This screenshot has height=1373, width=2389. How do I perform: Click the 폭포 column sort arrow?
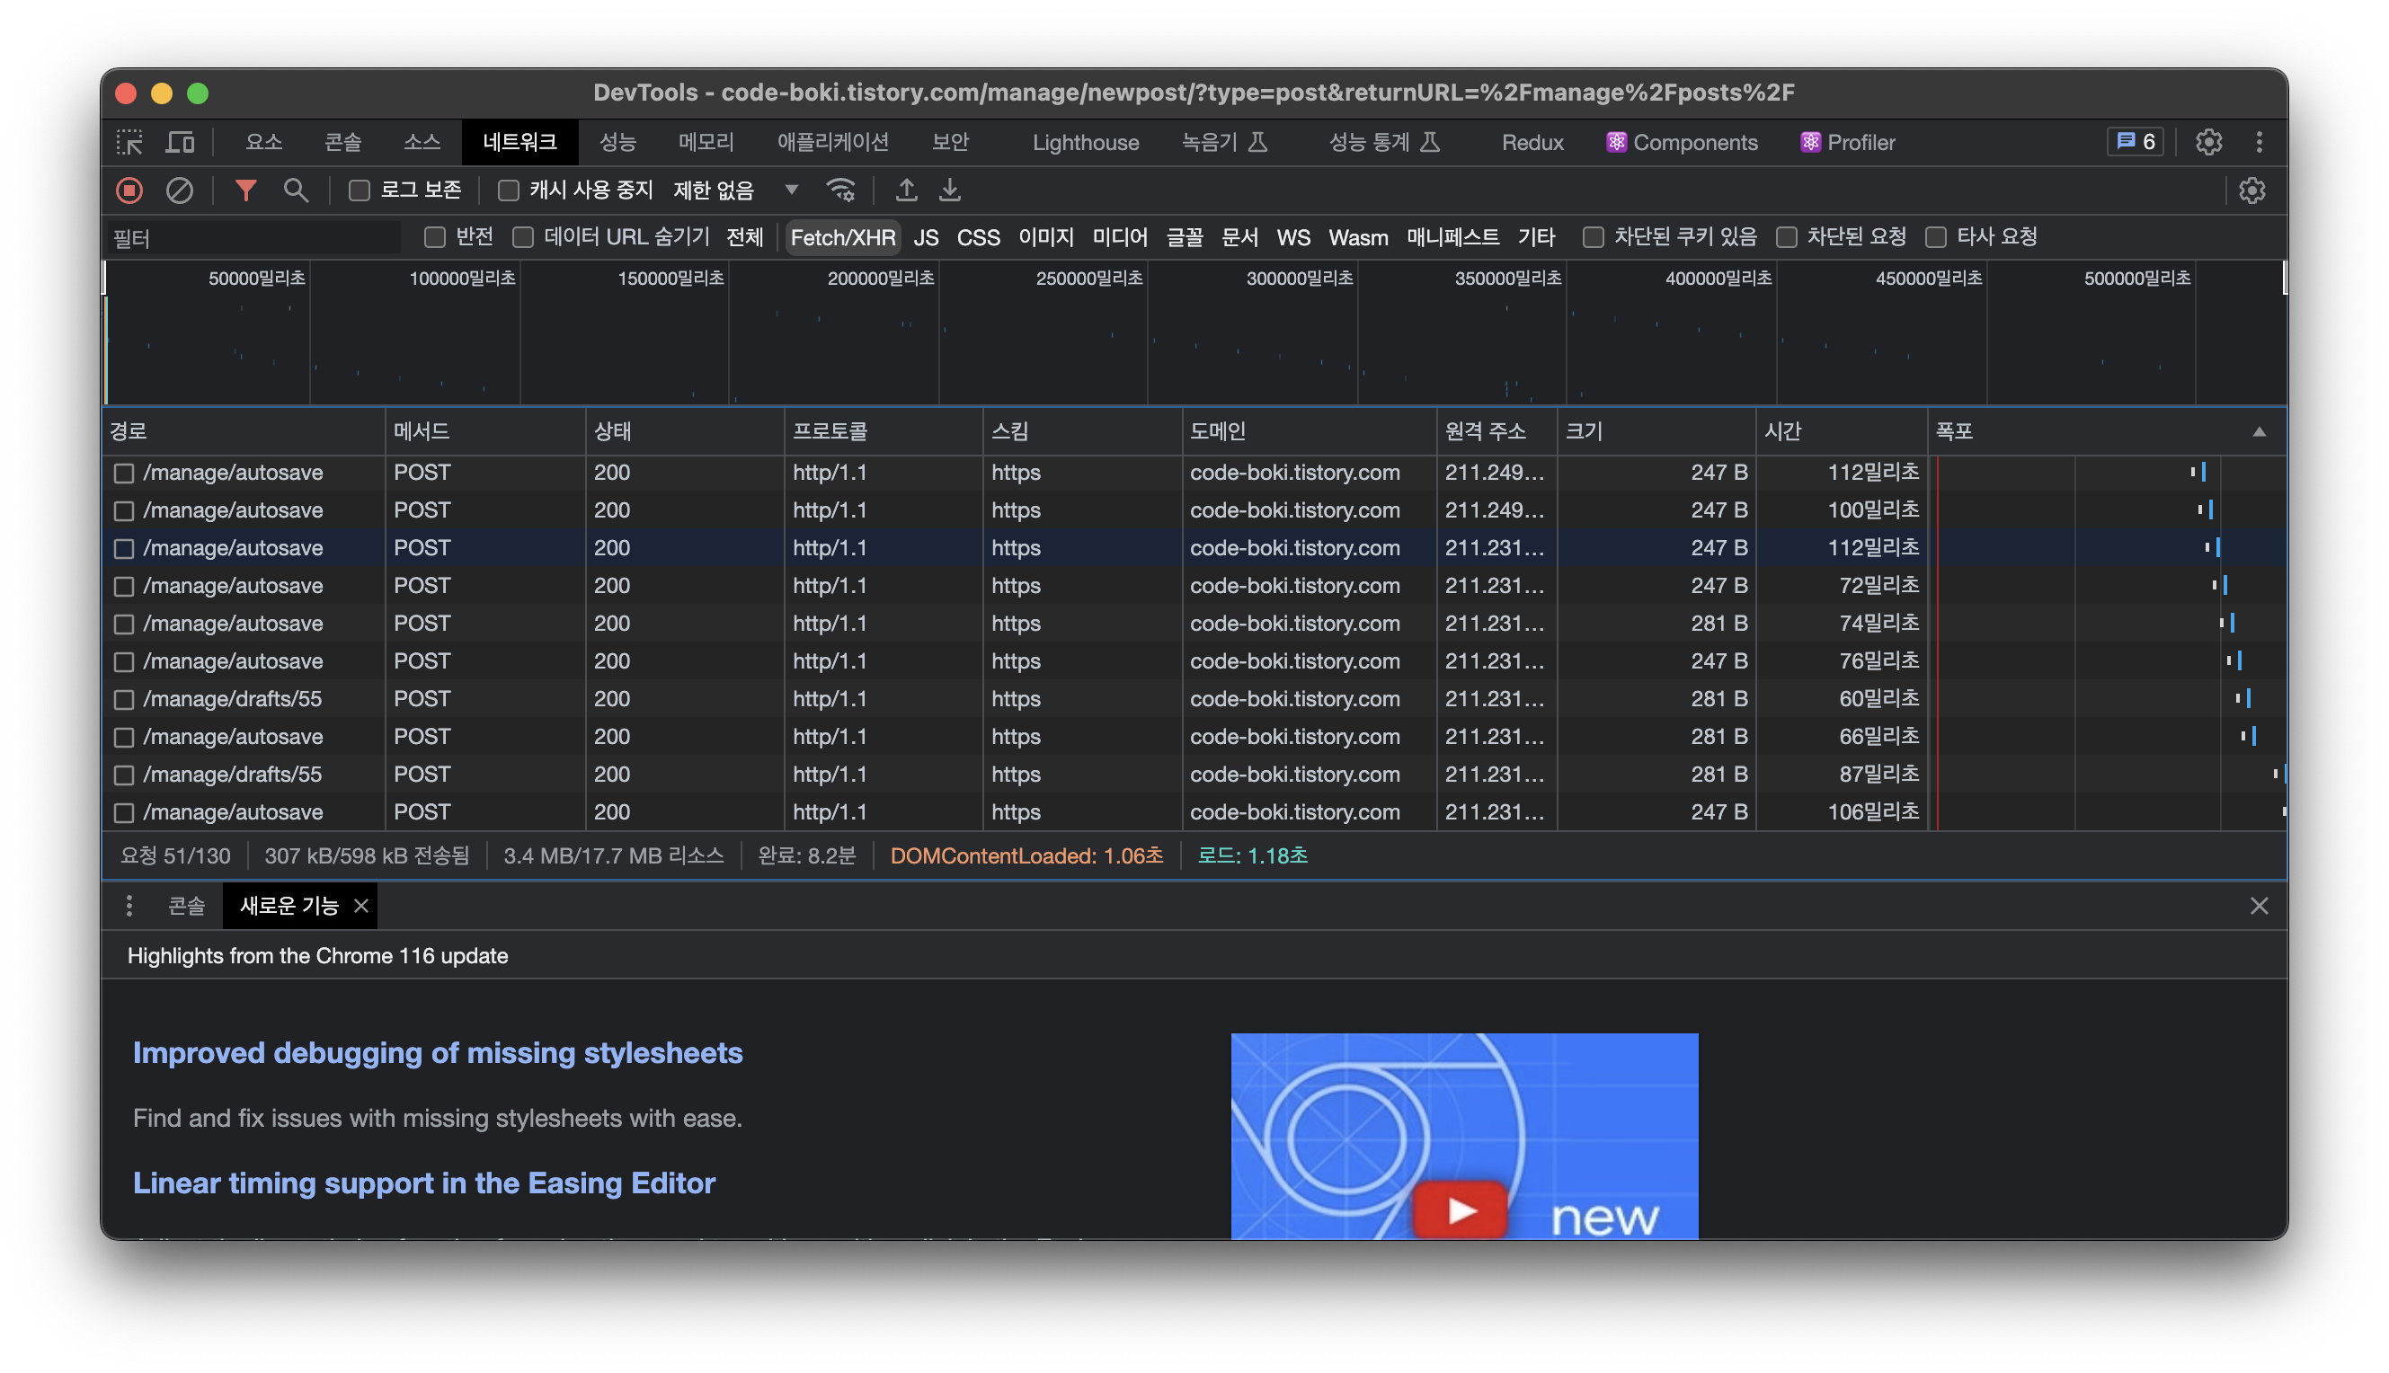2259,432
